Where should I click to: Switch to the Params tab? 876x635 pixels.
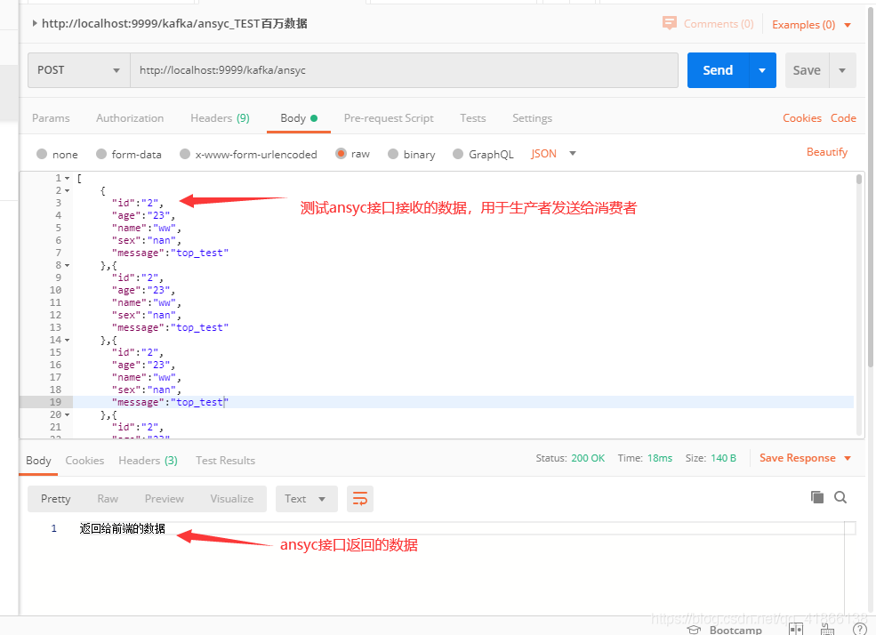(51, 118)
